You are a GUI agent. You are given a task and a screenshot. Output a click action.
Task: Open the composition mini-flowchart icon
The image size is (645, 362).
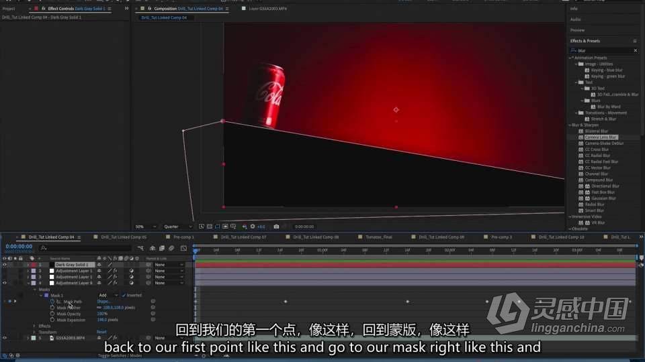(x=140, y=248)
